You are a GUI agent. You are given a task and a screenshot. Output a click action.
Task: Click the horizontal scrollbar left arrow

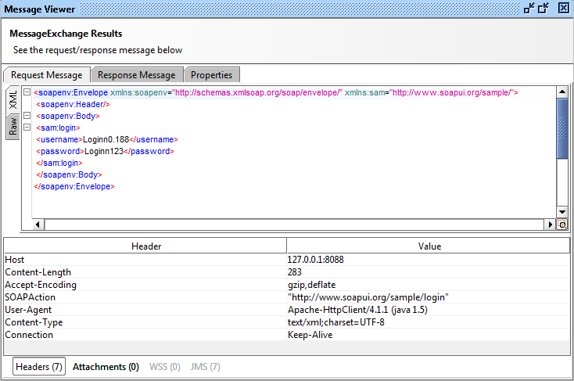pyautogui.click(x=38, y=225)
